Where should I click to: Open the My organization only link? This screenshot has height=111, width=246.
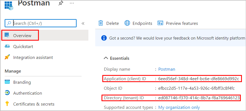tap(179, 107)
